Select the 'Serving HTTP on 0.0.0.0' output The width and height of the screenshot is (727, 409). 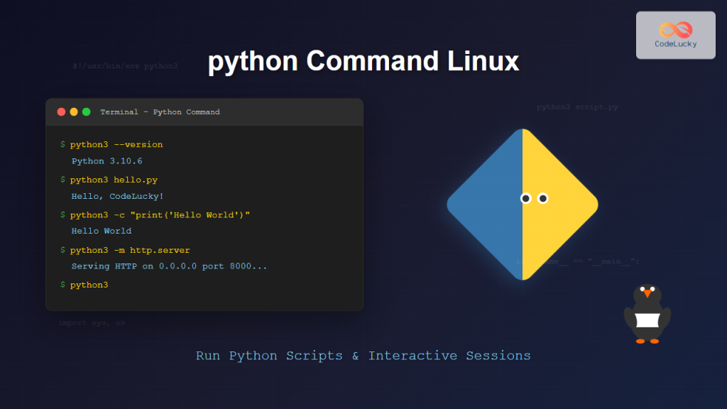169,266
